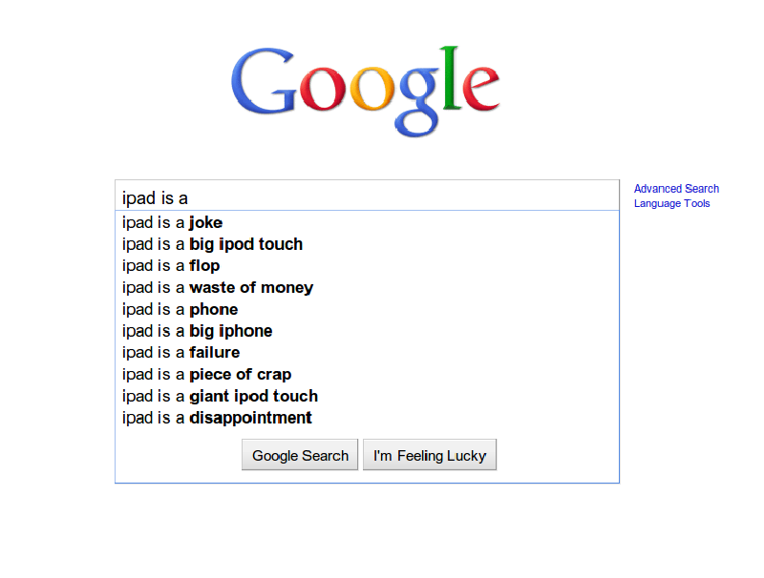Click the first autocomplete entry
Image resolution: width=764 pixels, height=578 pixels.
172,222
